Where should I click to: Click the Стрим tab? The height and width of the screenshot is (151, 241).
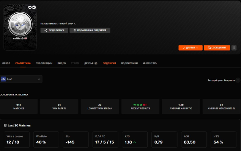(75, 63)
